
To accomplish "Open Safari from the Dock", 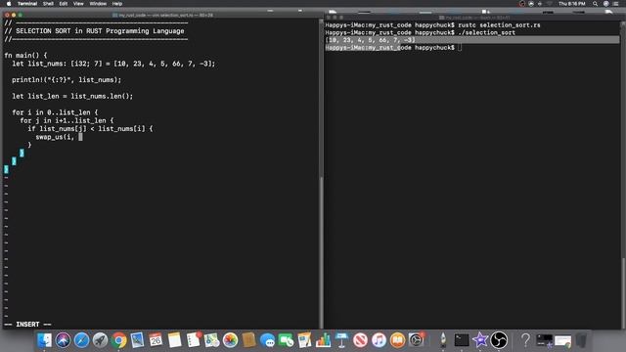I will click(81, 340).
